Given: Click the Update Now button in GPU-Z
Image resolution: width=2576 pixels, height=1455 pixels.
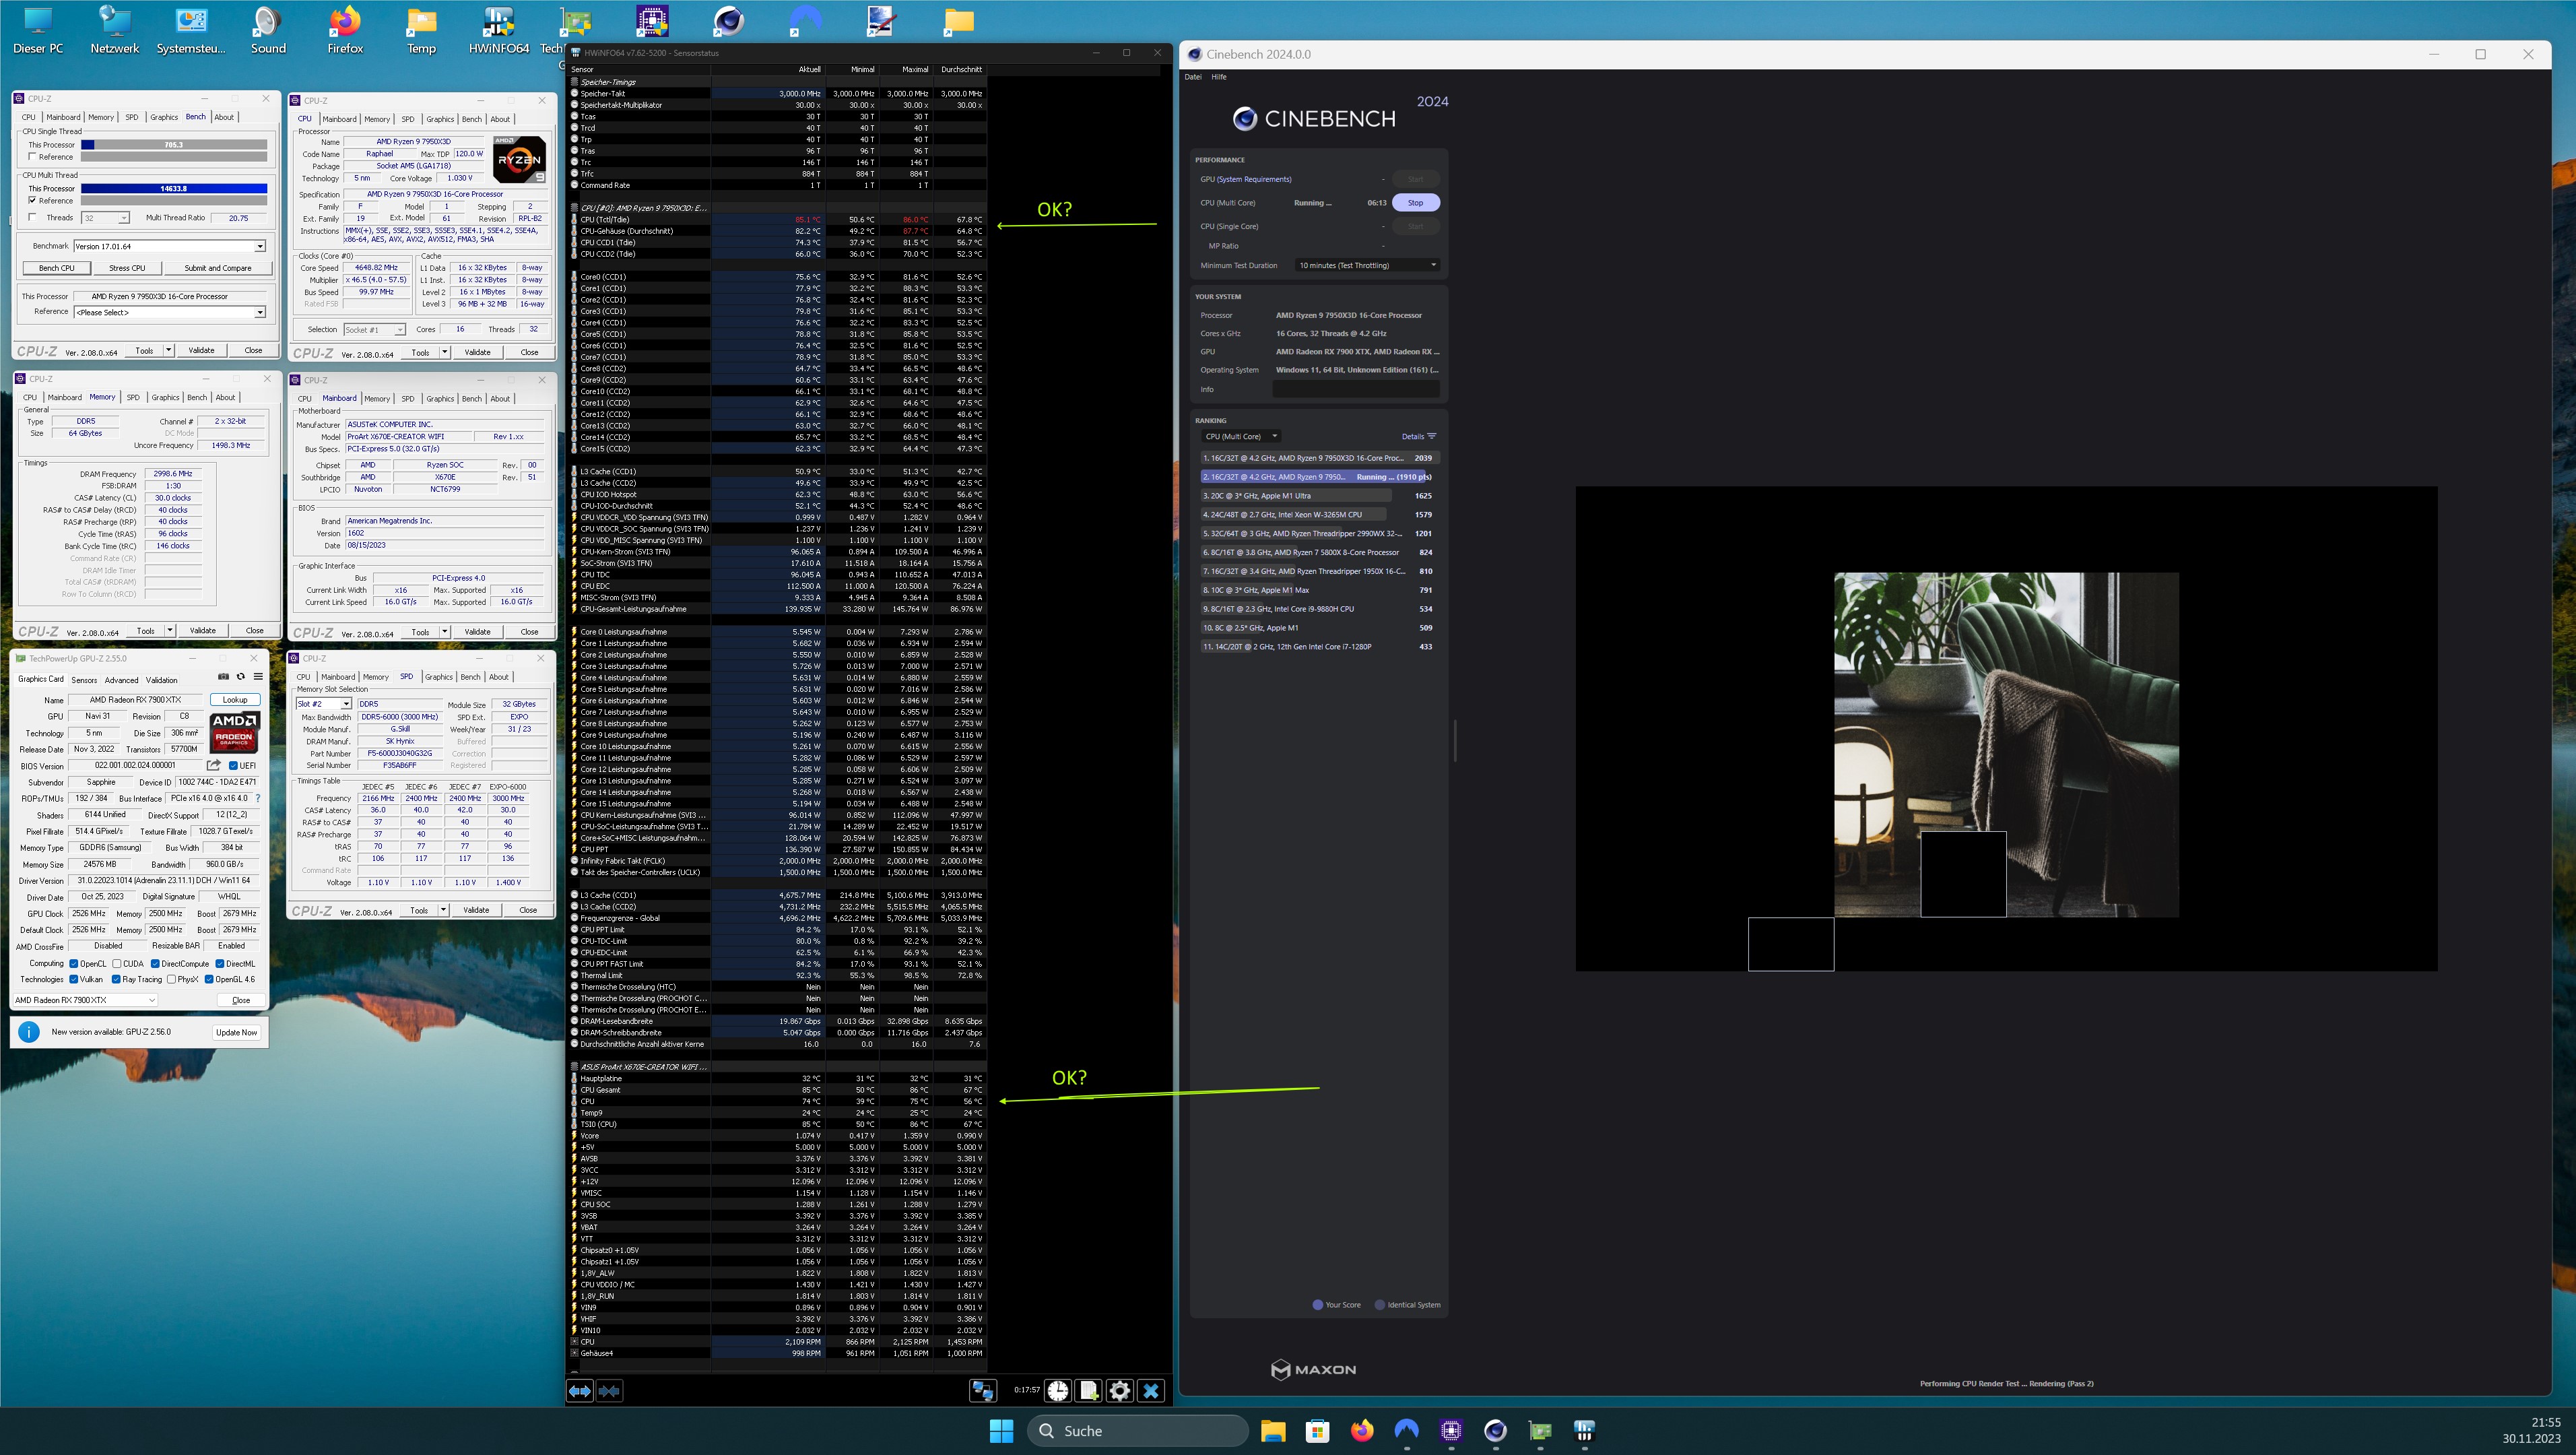Looking at the screenshot, I should (x=237, y=1032).
